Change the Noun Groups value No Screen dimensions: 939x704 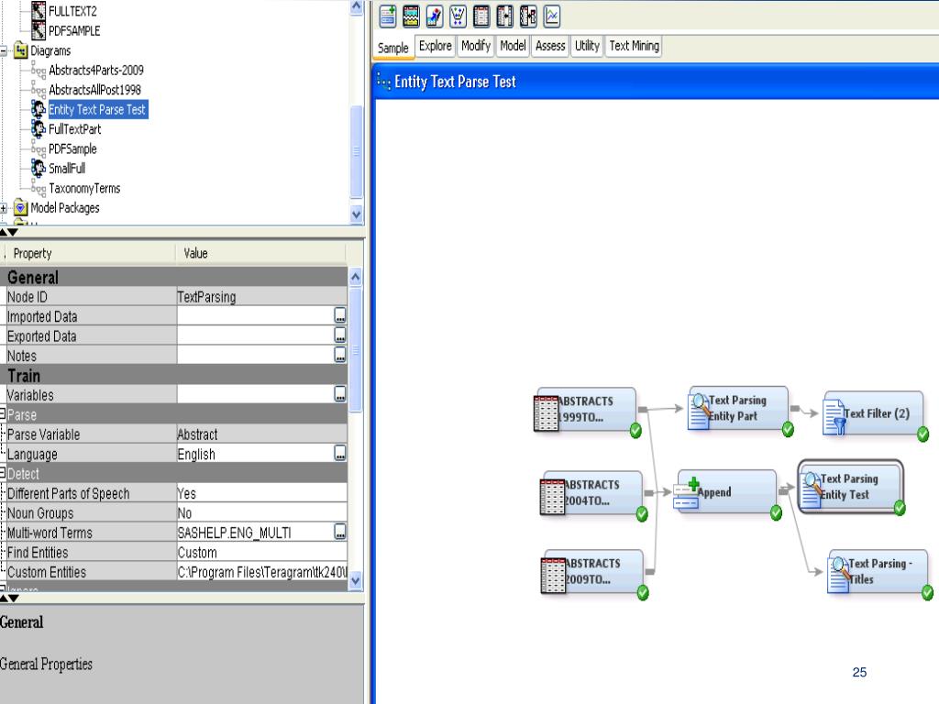point(261,513)
